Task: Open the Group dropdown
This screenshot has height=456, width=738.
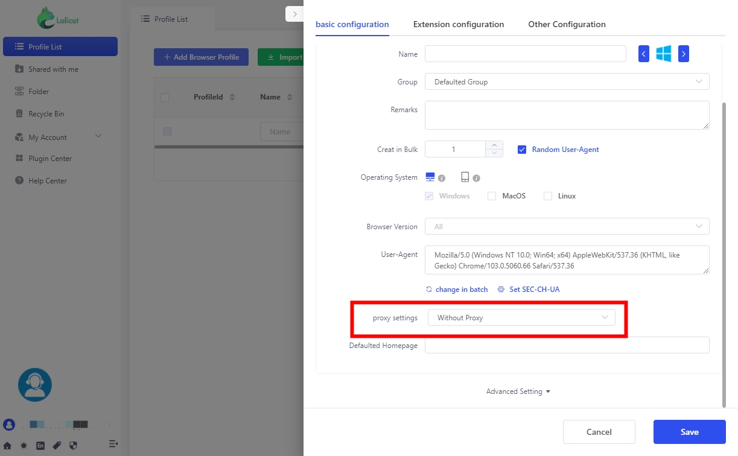Action: (567, 81)
